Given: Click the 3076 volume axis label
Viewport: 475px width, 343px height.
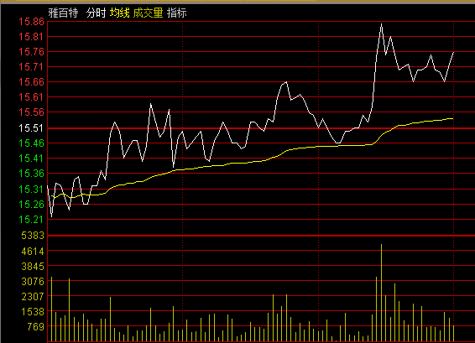Looking at the screenshot, I should [x=33, y=282].
